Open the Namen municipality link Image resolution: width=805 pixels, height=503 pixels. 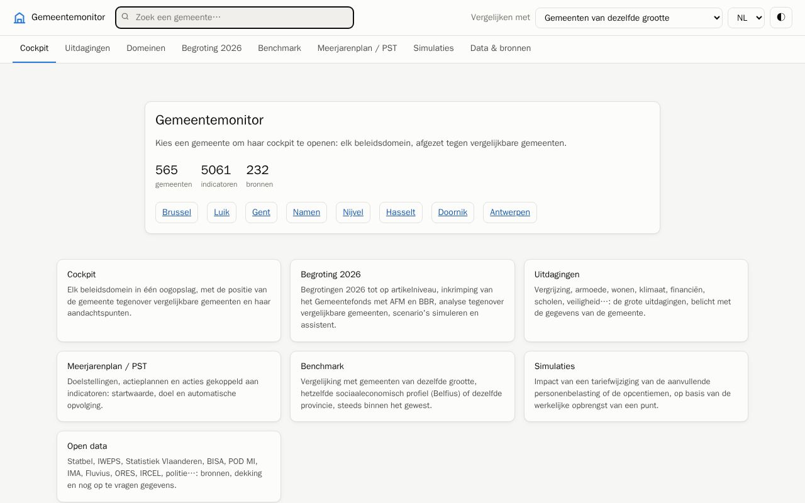click(x=306, y=213)
